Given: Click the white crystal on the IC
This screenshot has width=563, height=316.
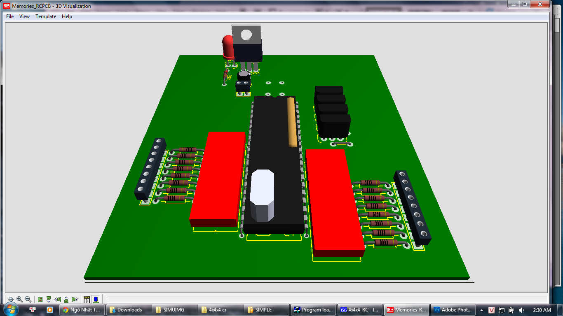Looking at the screenshot, I should [262, 195].
